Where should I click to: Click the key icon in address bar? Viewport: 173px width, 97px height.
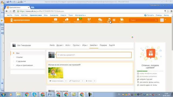pyautogui.click(x=165, y=11)
